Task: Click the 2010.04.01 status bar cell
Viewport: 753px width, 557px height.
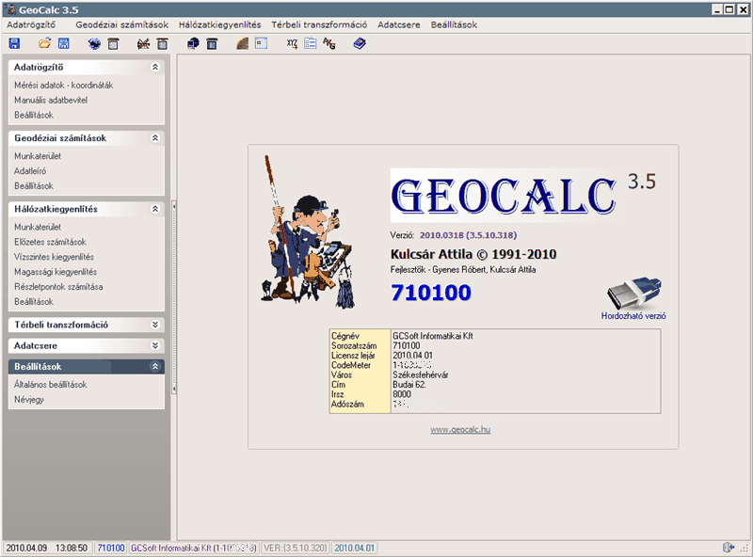Action: pos(355,548)
